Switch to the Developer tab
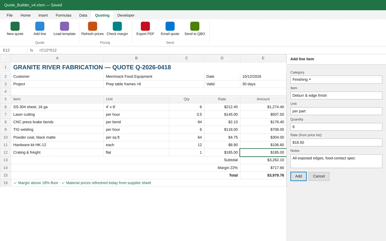386x241 pixels. click(126, 15)
